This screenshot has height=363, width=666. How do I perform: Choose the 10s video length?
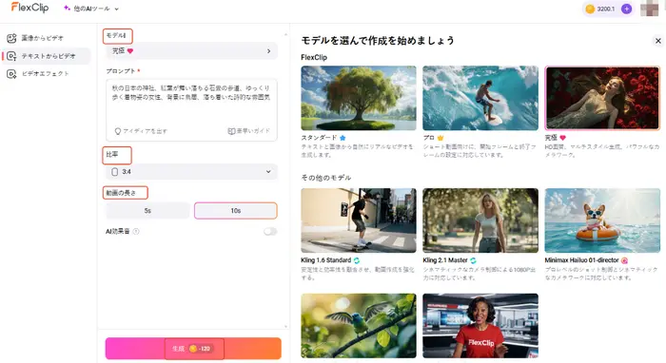pyautogui.click(x=236, y=211)
